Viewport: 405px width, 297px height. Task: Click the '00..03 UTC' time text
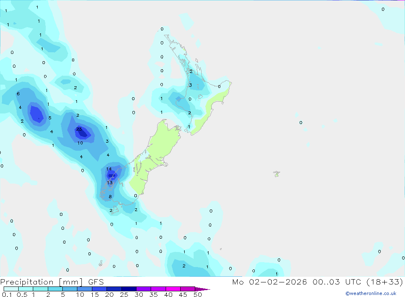click(337, 282)
